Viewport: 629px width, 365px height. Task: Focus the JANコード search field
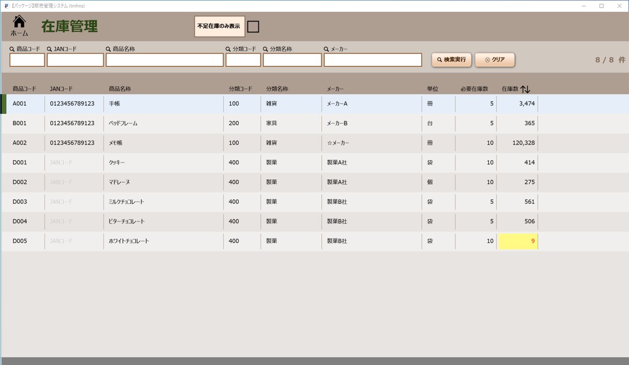[75, 60]
